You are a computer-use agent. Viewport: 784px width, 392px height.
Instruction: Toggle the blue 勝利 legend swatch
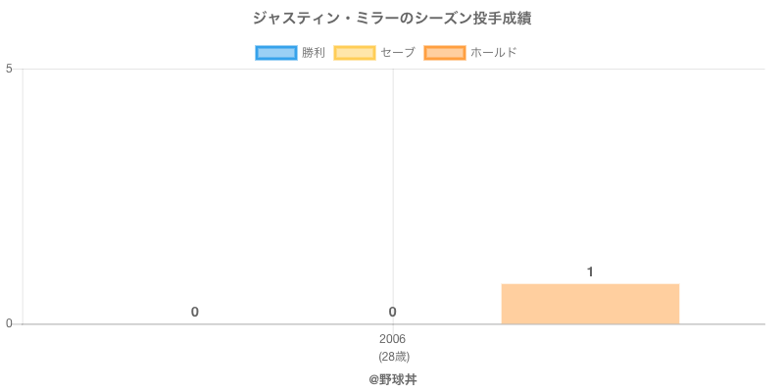point(276,53)
